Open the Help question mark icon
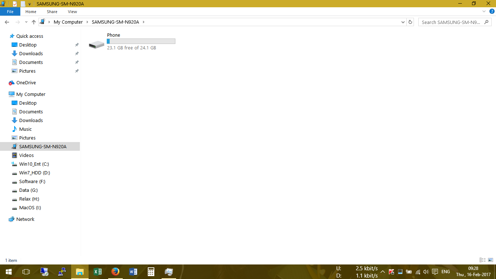The height and width of the screenshot is (279, 496). tap(492, 11)
